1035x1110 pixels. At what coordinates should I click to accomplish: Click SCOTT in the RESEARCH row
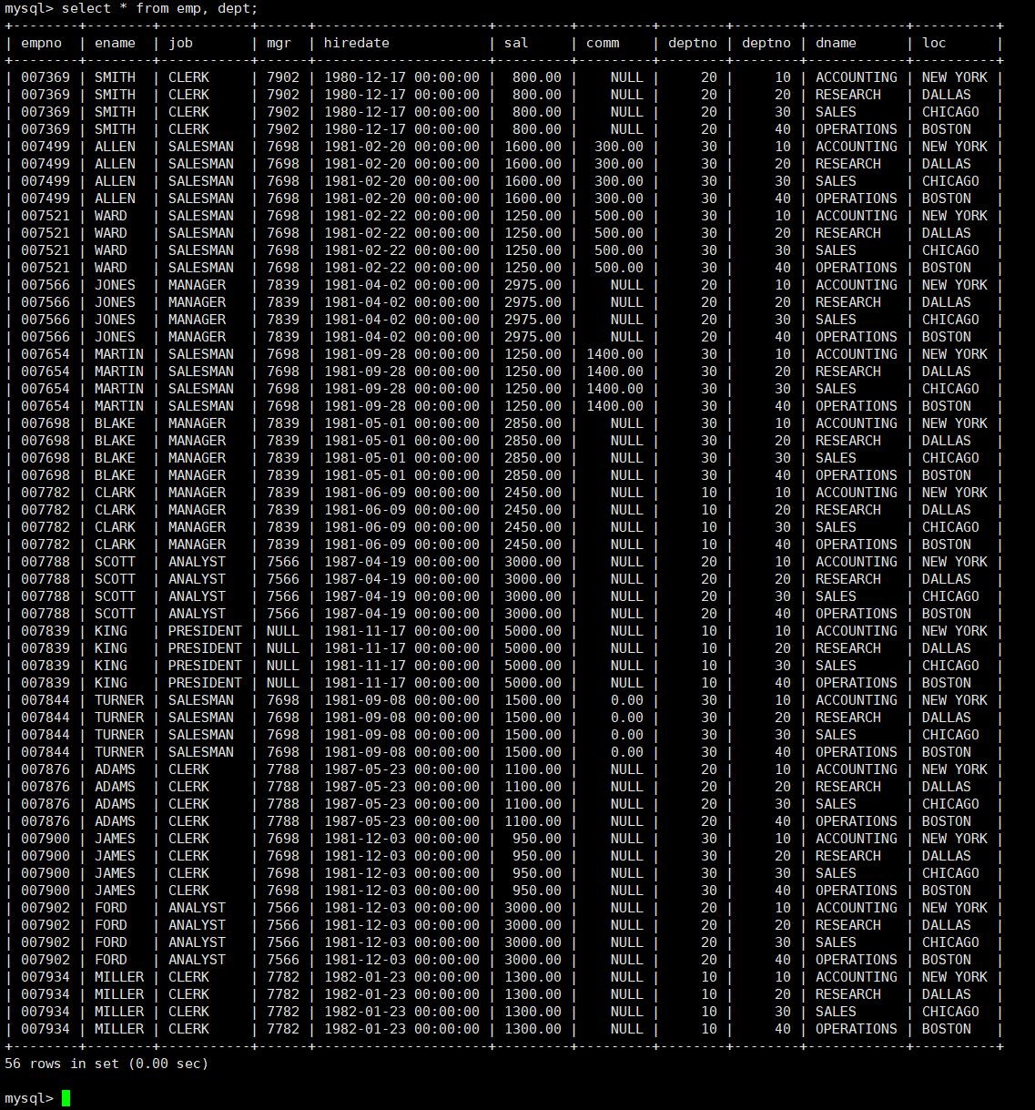click(115, 579)
